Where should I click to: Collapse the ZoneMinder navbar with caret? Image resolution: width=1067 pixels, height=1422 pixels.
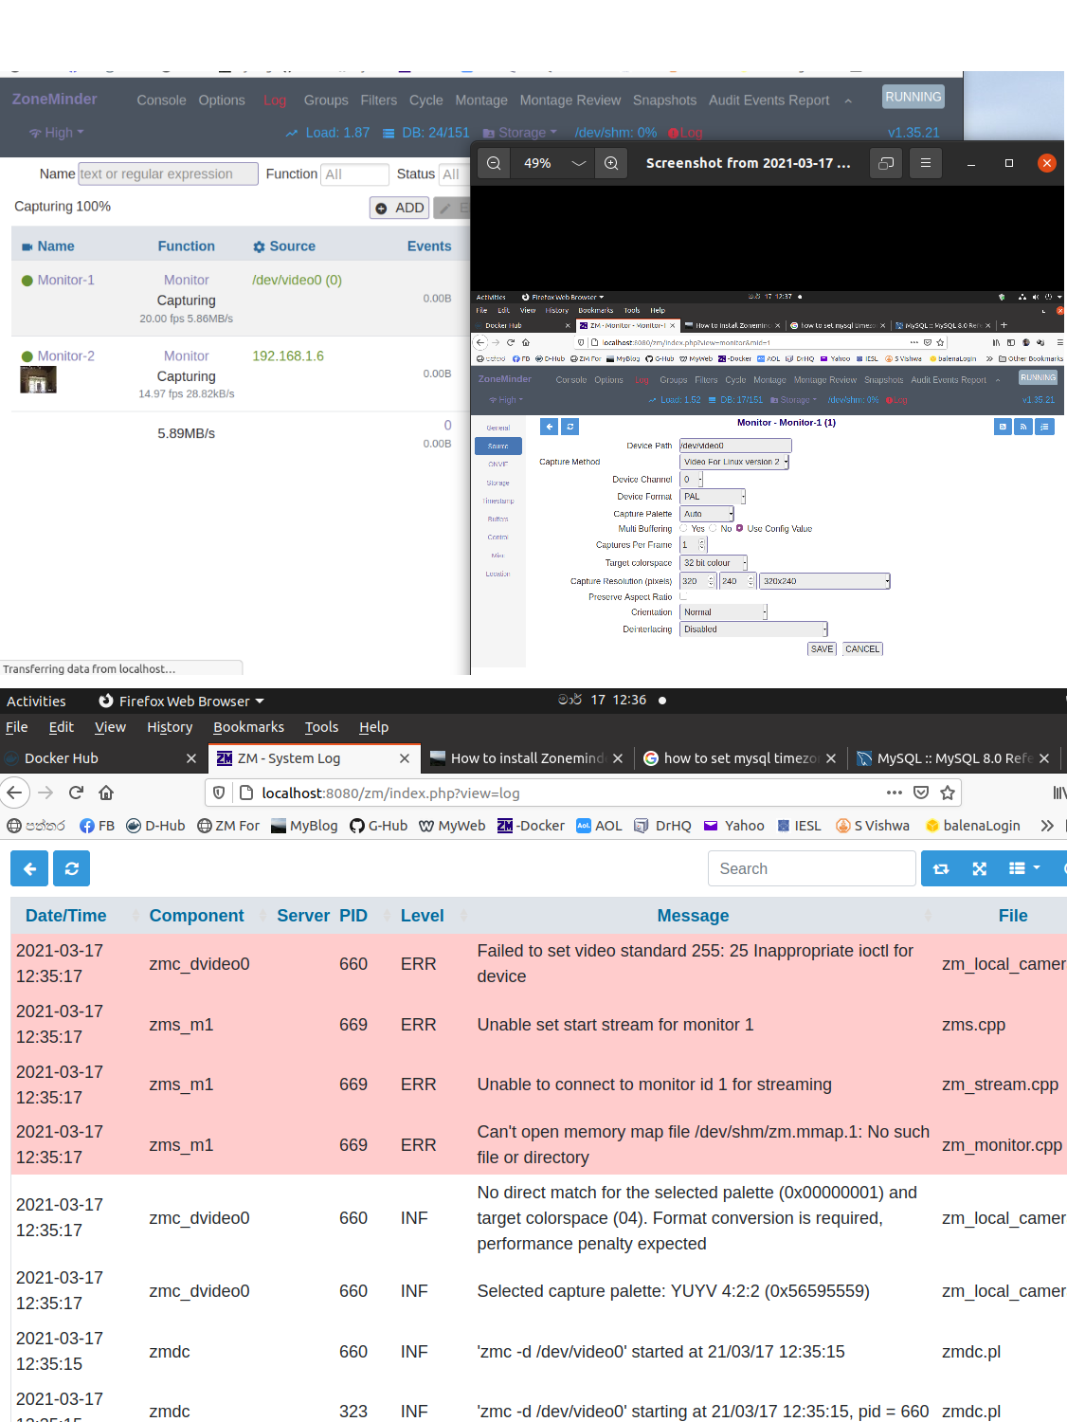point(848,100)
